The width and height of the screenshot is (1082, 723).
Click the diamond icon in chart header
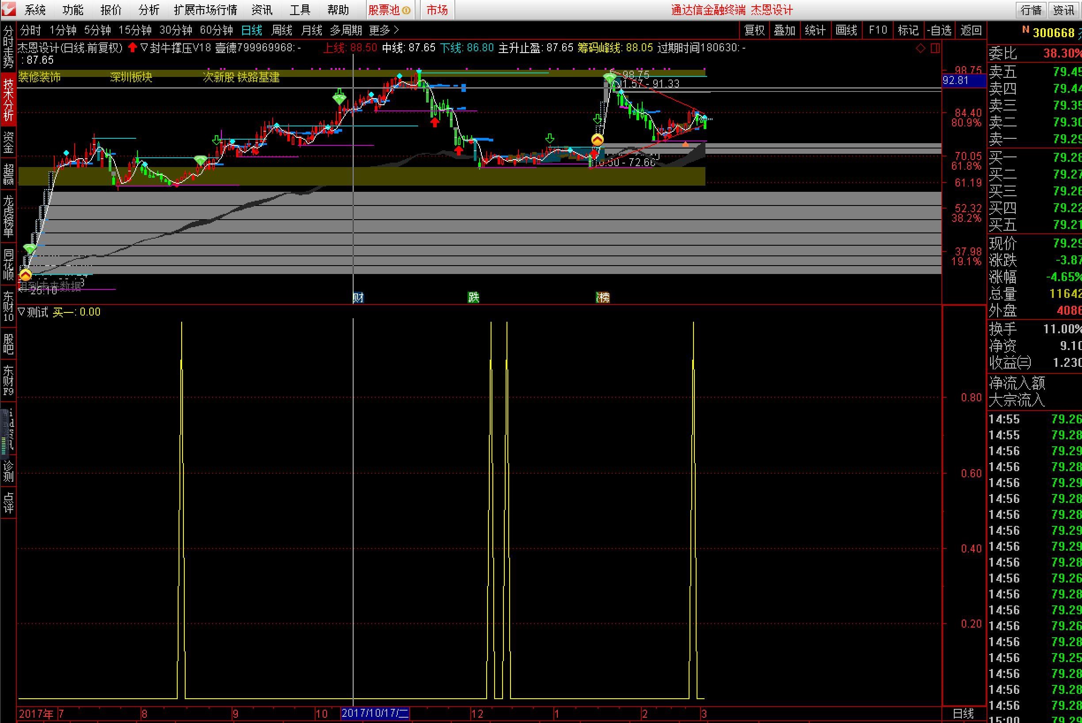coord(921,48)
